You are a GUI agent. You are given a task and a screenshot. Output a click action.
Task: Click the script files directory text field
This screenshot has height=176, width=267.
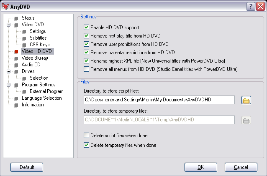click(x=159, y=100)
